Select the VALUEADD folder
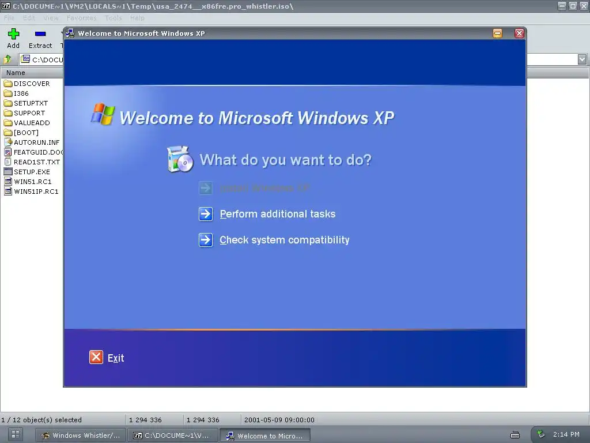 (27, 123)
